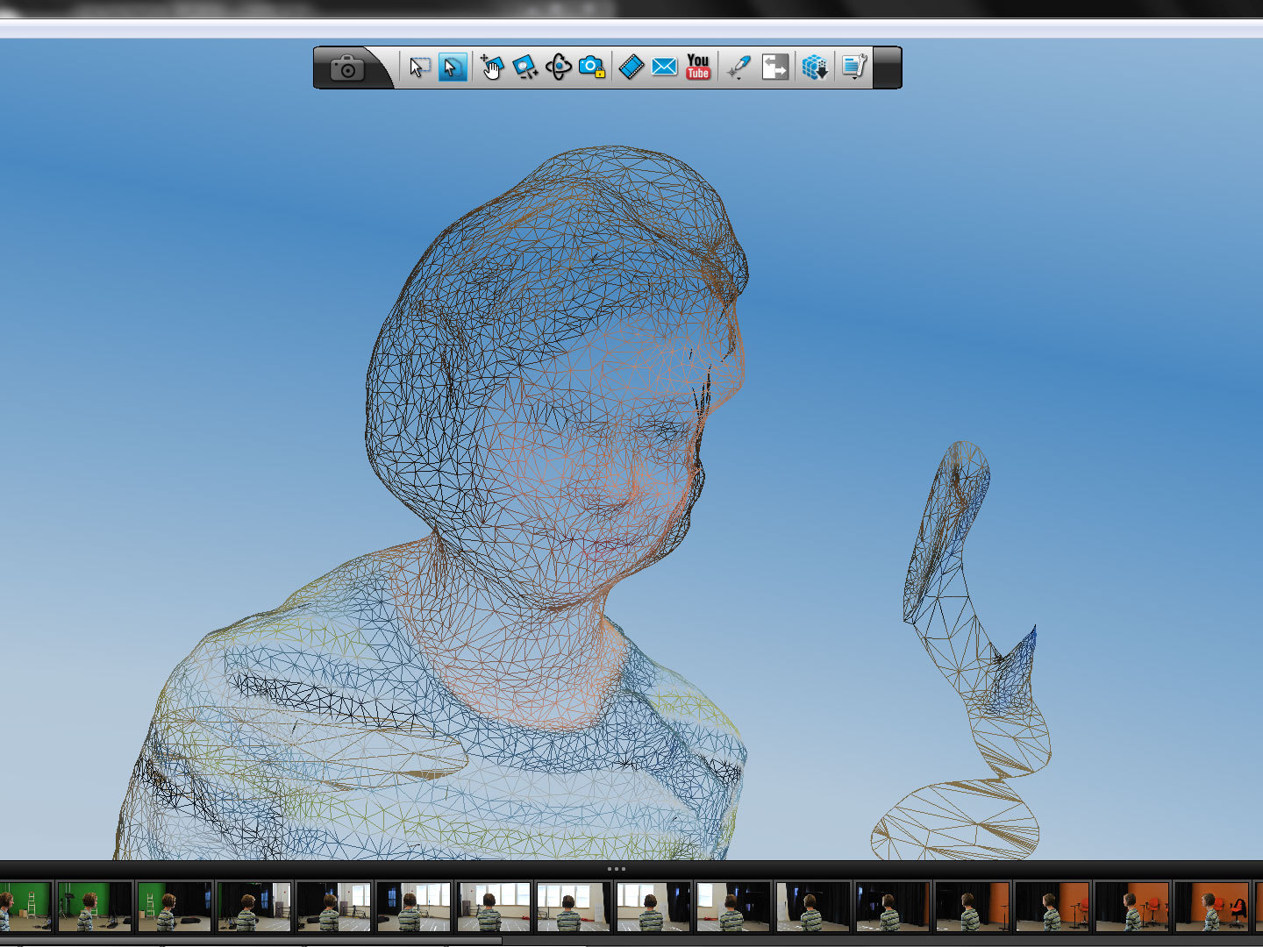This screenshot has height=947, width=1263.
Task: Click the photo strip horizontal scrollbar
Action: point(251,942)
